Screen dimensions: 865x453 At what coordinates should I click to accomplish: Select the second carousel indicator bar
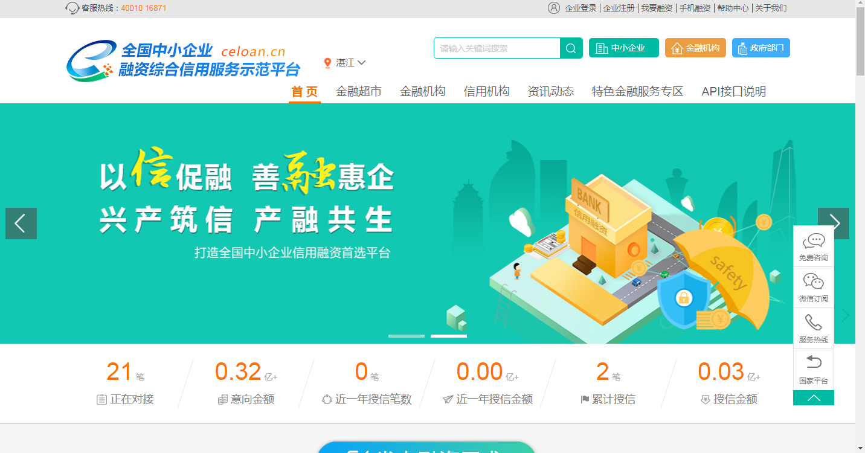click(x=449, y=336)
